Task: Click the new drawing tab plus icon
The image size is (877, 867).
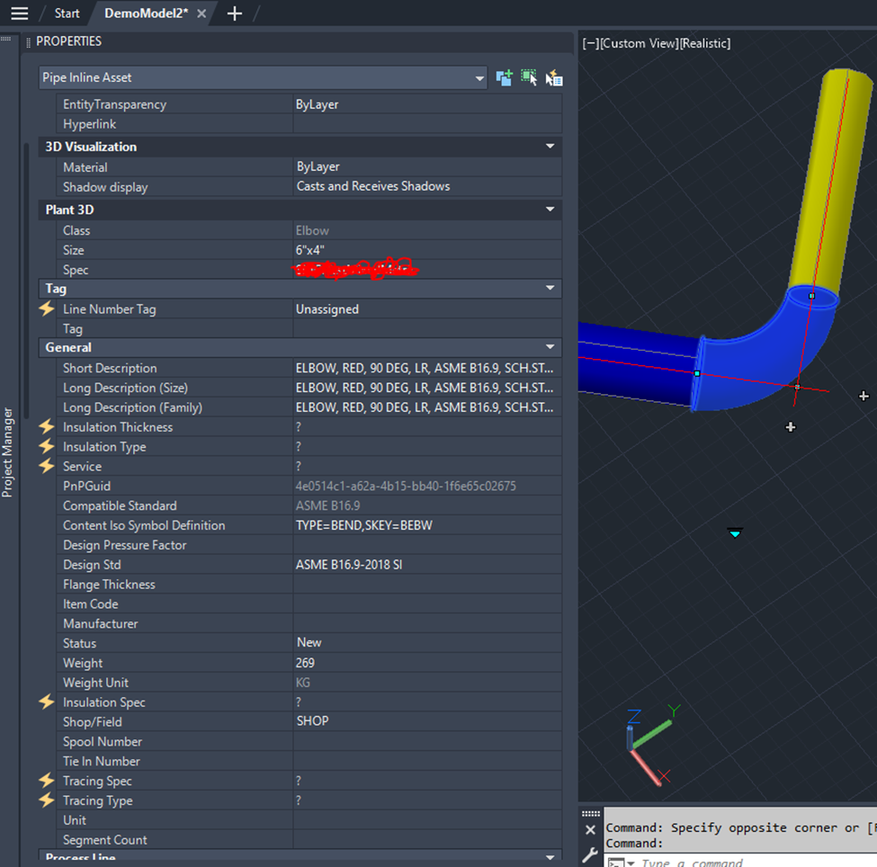Action: point(235,13)
